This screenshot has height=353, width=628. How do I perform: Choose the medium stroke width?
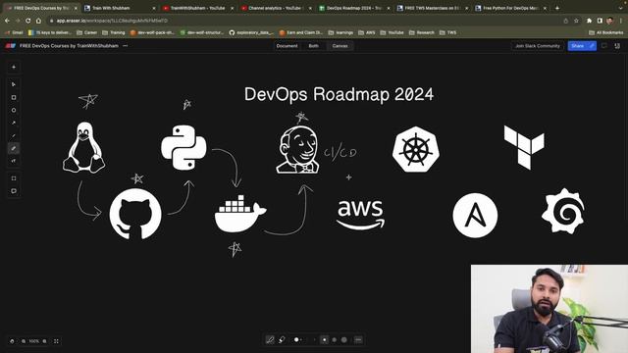[x=335, y=340]
